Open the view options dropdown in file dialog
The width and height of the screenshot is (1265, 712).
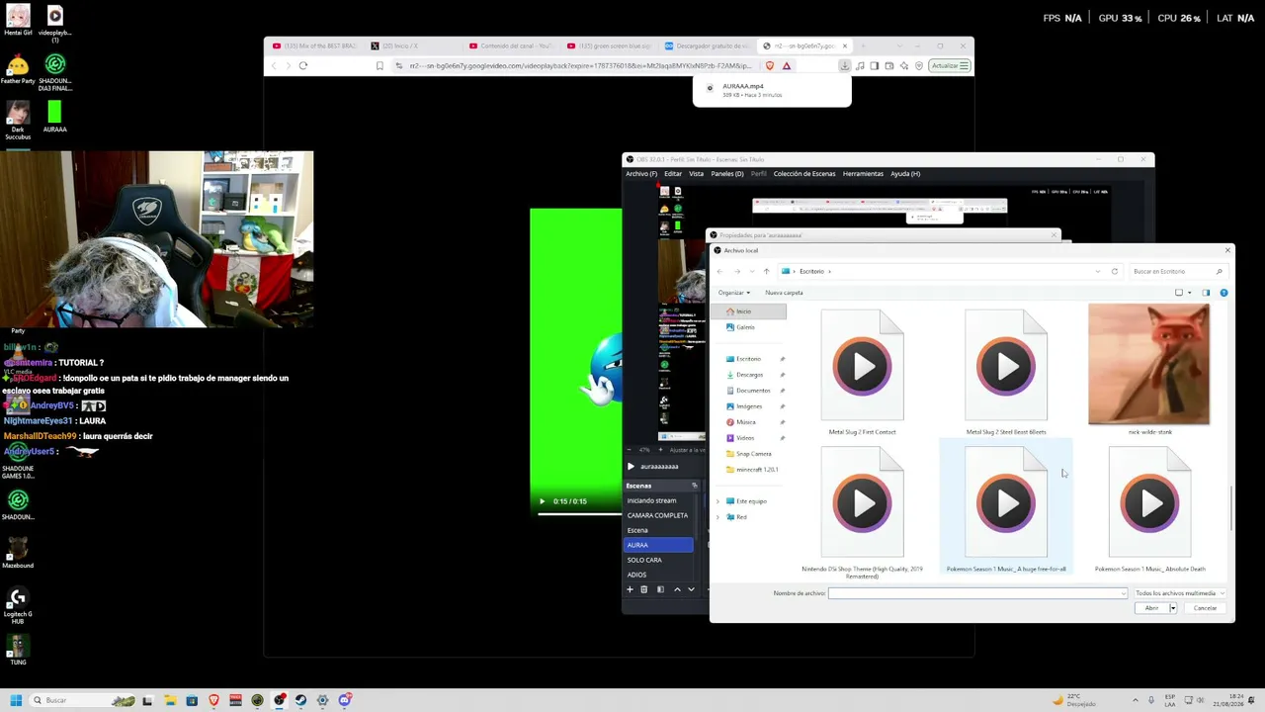[x=1189, y=293]
